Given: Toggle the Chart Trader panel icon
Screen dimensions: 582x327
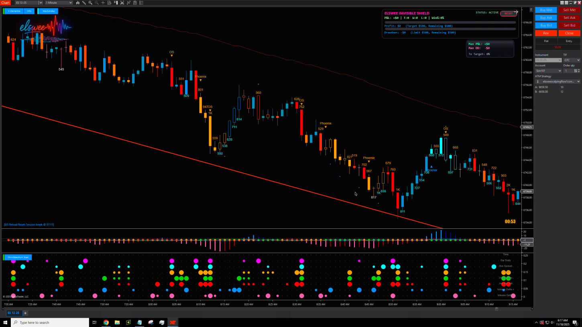Looking at the screenshot, I should point(116,3).
